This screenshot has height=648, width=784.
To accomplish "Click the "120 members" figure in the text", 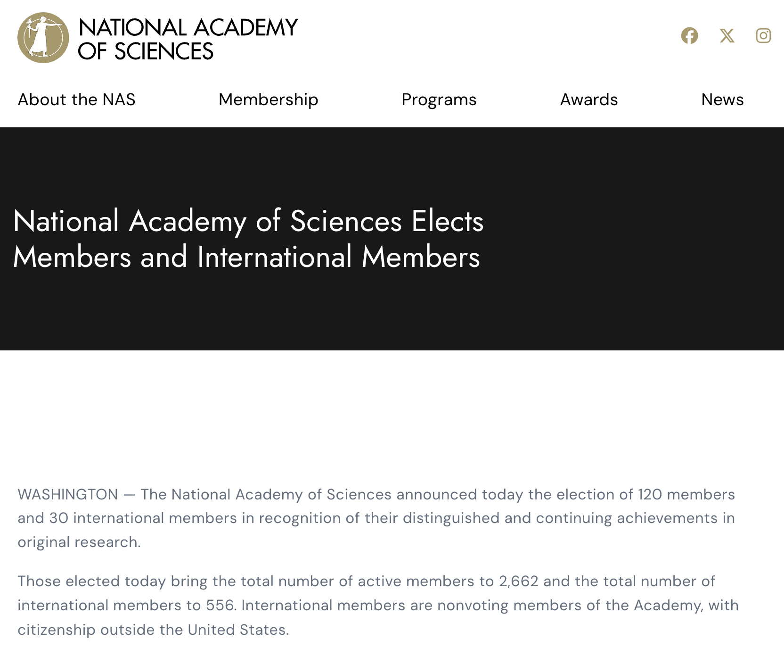I will point(686,494).
